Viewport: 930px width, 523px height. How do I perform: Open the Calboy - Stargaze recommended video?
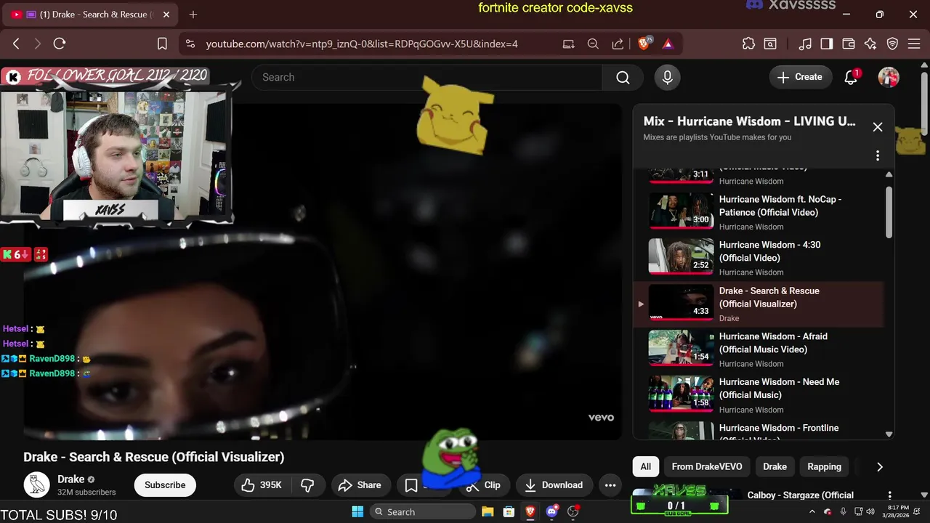point(801,495)
